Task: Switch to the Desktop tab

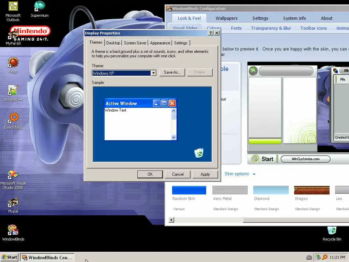Action: pyautogui.click(x=113, y=43)
